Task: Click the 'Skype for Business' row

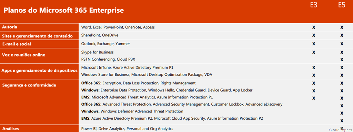Action: click(97, 52)
